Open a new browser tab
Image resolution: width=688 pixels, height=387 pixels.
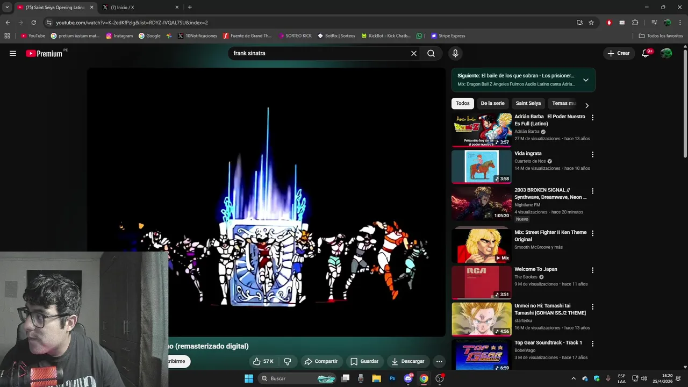190,8
